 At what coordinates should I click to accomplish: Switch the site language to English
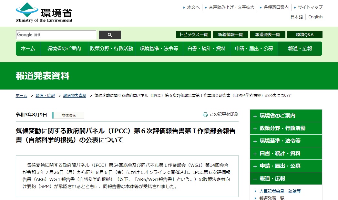[x=315, y=17]
